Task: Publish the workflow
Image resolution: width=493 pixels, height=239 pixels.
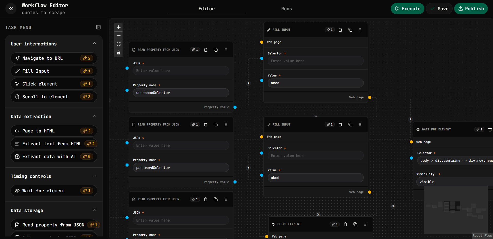Action: [471, 9]
